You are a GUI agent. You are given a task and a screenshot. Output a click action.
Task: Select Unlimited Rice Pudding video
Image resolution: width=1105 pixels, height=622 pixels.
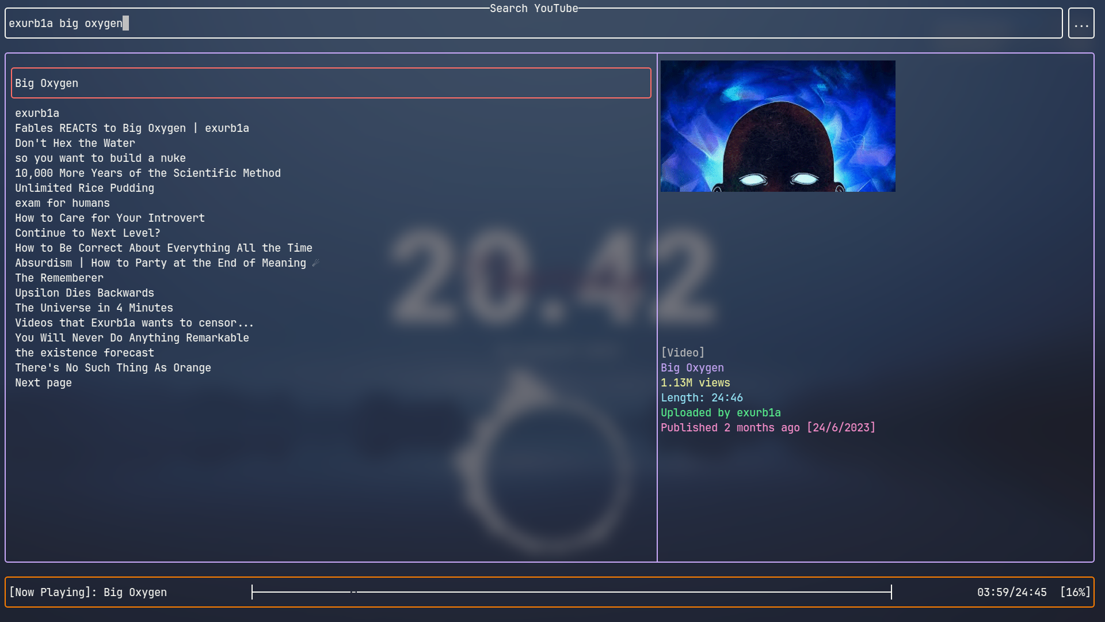click(85, 188)
